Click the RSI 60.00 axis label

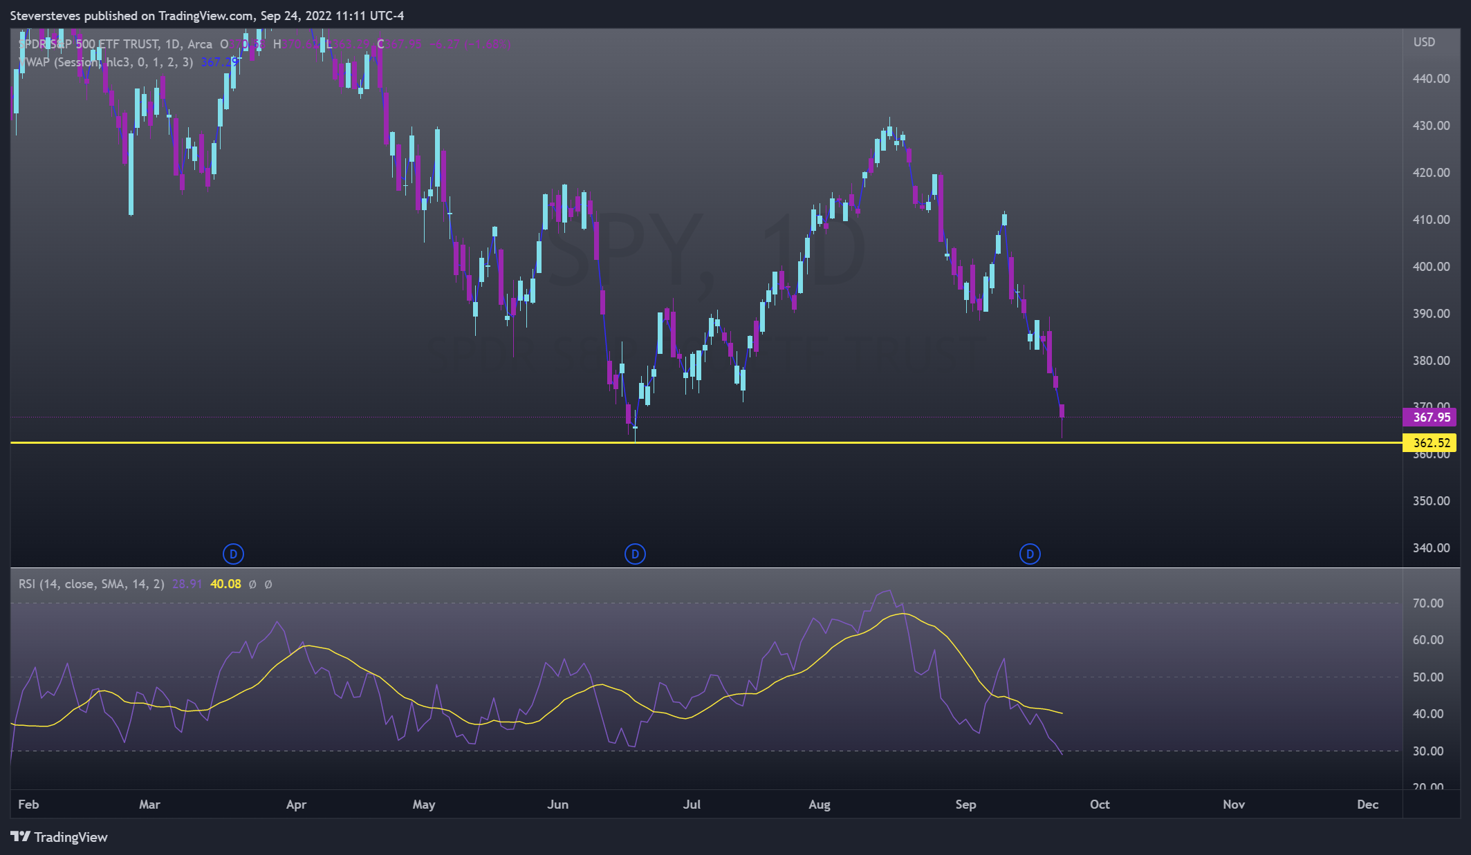pyautogui.click(x=1428, y=640)
